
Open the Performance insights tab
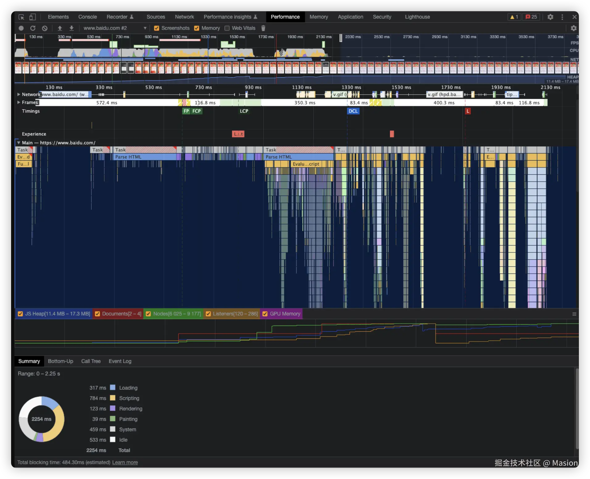click(x=231, y=17)
